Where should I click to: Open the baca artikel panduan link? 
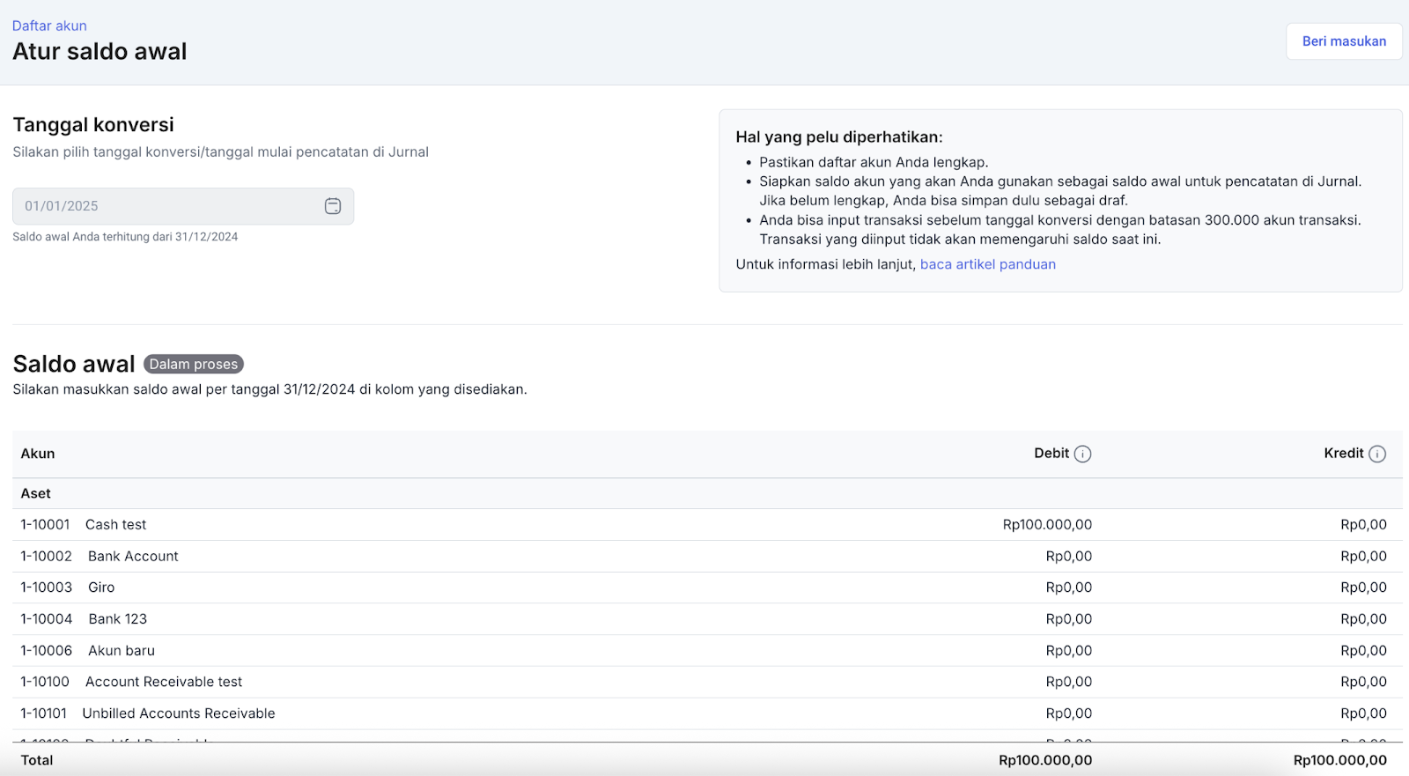click(987, 264)
